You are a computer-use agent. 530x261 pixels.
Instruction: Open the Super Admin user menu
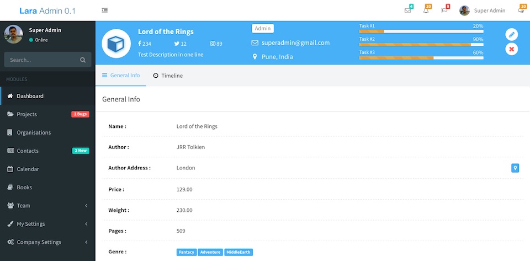(483, 10)
